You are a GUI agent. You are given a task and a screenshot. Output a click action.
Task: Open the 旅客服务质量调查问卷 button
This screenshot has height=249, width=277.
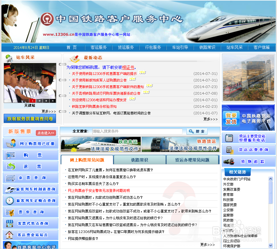coord(30,119)
